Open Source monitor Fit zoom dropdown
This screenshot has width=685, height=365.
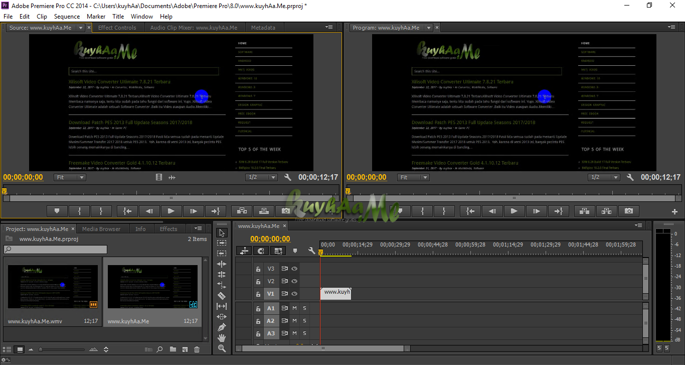pyautogui.click(x=70, y=177)
